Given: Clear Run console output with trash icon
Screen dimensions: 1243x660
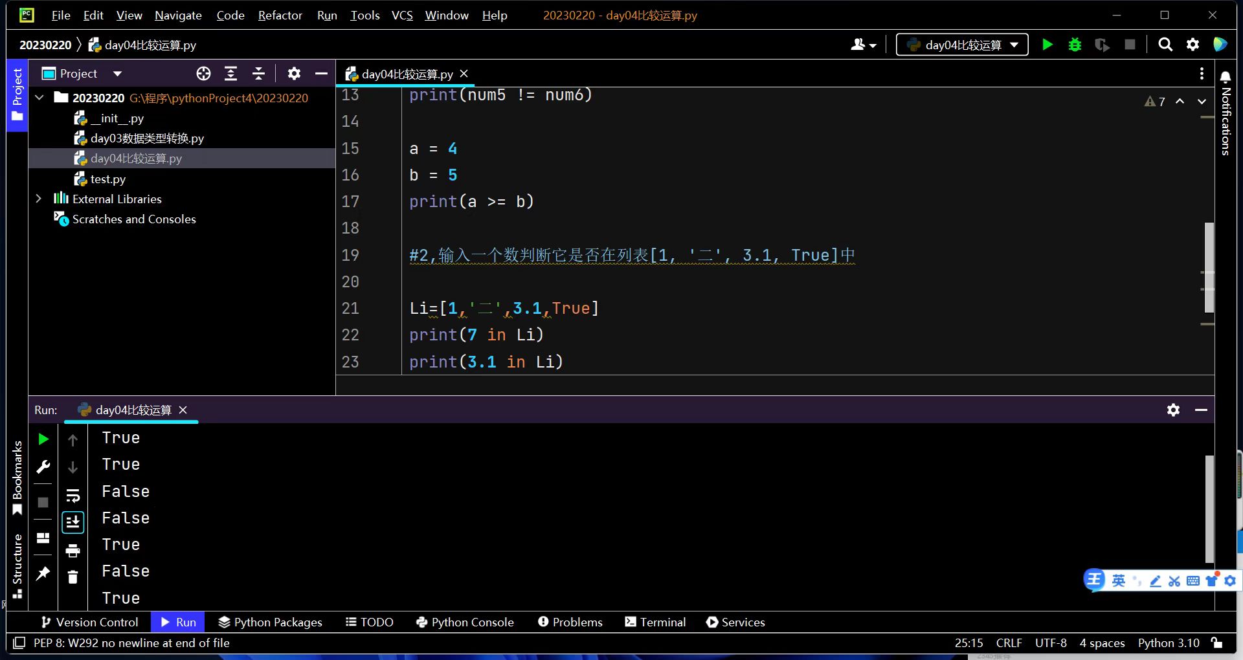Looking at the screenshot, I should pos(73,577).
